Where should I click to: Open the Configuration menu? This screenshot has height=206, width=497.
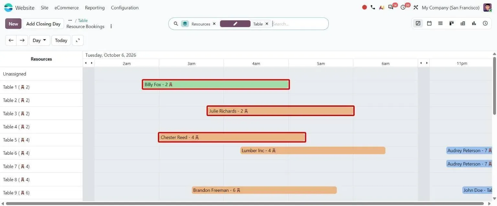point(125,7)
